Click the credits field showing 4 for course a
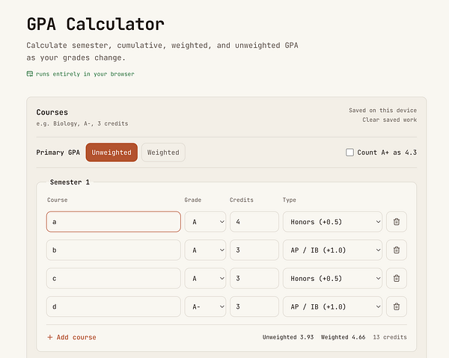Screen dimensions: 449x358 (x=254, y=222)
